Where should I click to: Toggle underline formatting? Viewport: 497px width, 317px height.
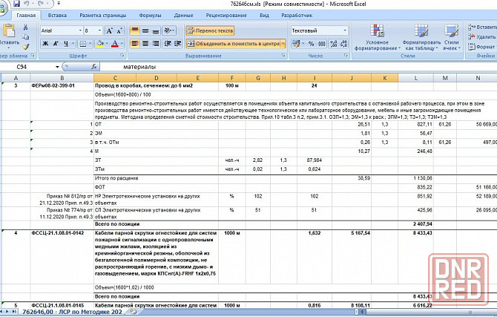click(x=66, y=43)
